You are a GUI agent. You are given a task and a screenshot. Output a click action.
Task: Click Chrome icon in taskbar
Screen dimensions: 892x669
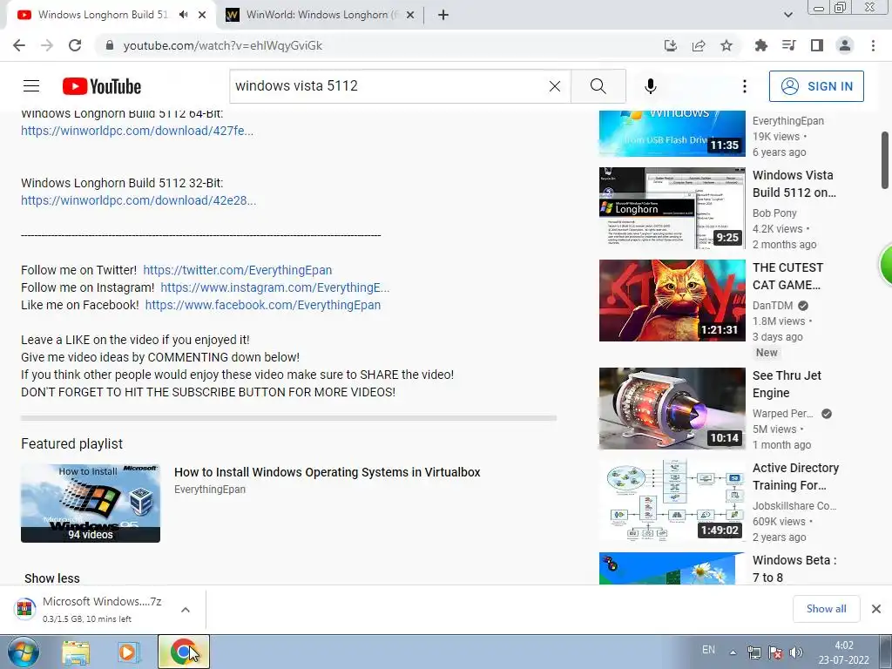point(183,652)
